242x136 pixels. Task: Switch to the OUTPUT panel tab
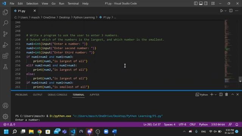pyautogui.click(x=37, y=95)
